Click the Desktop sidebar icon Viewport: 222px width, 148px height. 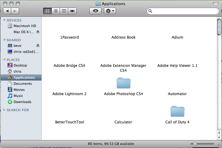click(x=10, y=65)
